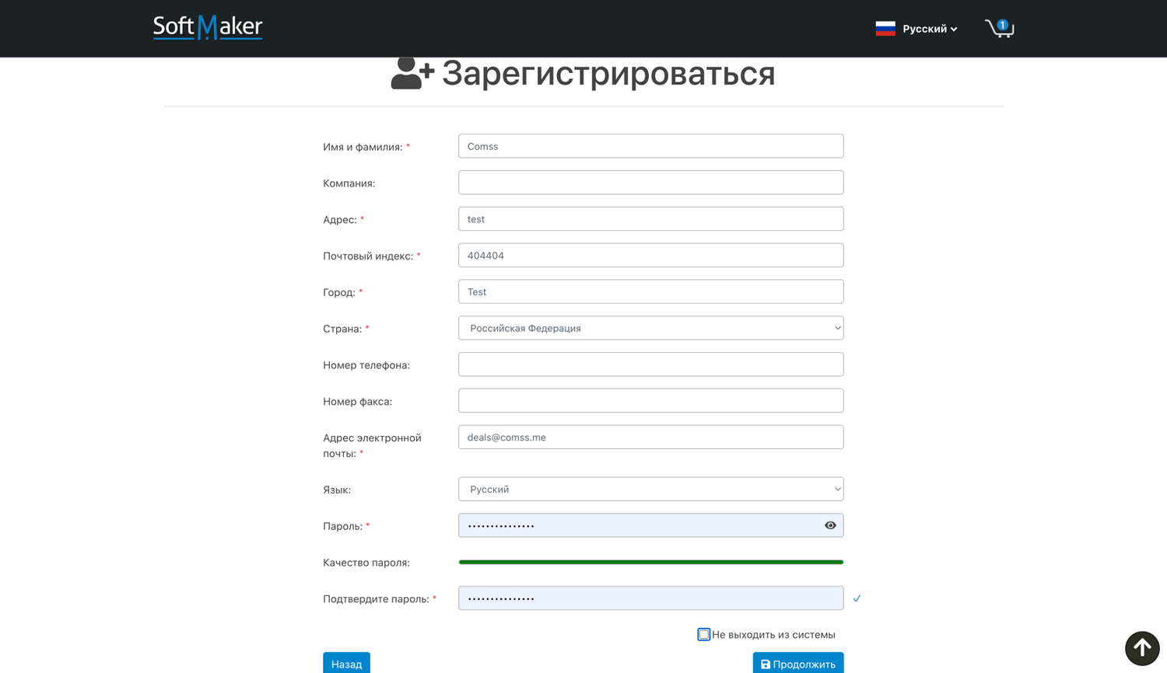Focus the Адрес электронной почты field
This screenshot has height=673, width=1167.
click(x=651, y=437)
